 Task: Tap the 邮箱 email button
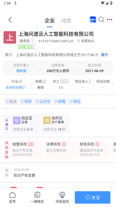[60, 101]
